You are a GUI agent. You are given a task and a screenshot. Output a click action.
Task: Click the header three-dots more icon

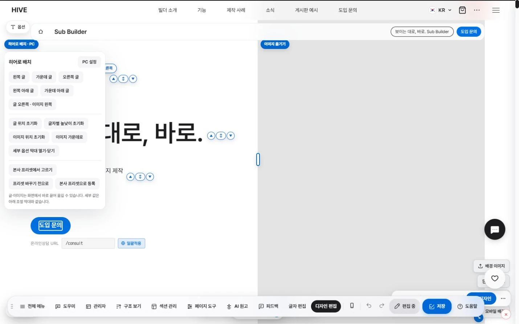point(477,10)
